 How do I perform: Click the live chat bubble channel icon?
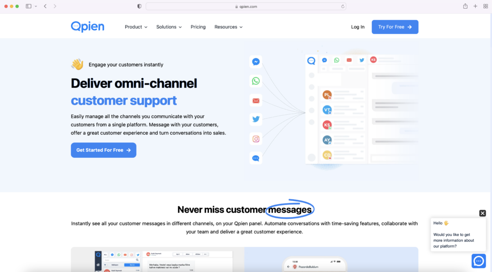tap(256, 158)
